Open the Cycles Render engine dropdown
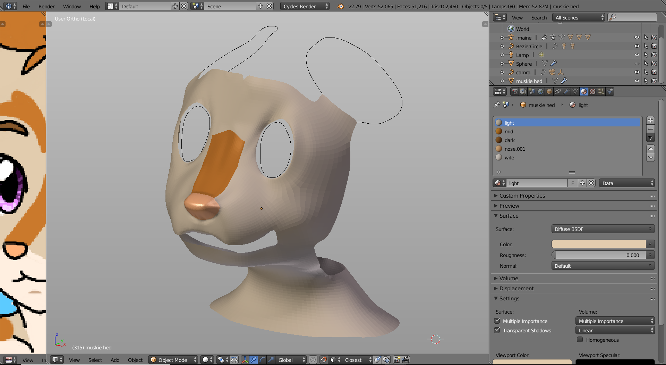The width and height of the screenshot is (666, 365). 304,6
